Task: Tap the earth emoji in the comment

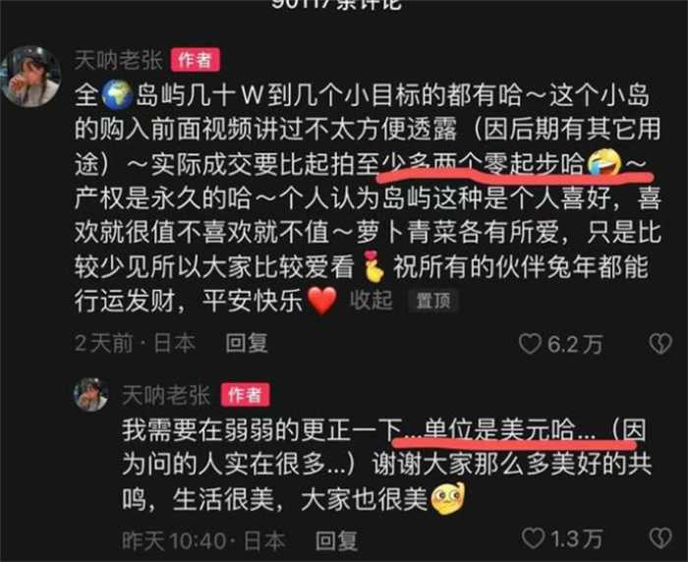Action: pyautogui.click(x=117, y=94)
